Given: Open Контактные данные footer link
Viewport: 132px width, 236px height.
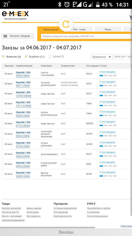Looking at the screenshot, I should pyautogui.click(x=98, y=216).
